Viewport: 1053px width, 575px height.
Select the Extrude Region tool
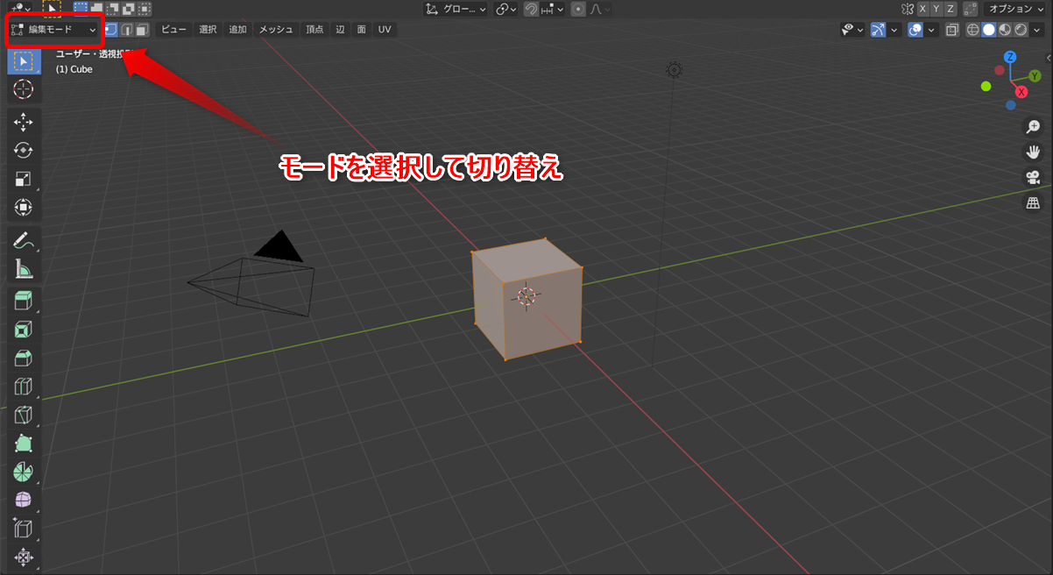pyautogui.click(x=24, y=301)
